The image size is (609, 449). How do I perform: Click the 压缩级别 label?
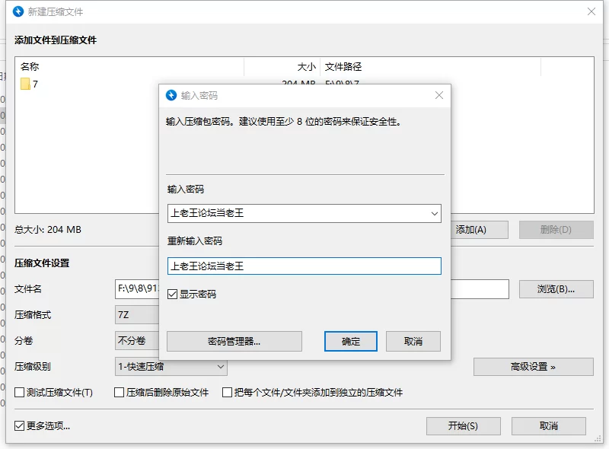33,367
